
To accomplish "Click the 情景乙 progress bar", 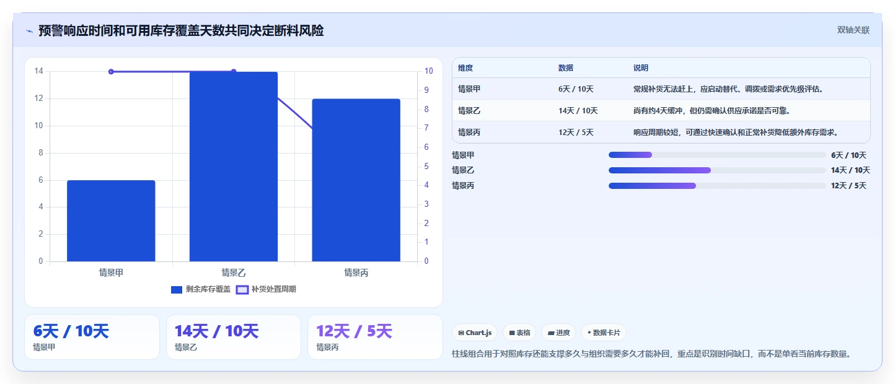I will tap(717, 170).
